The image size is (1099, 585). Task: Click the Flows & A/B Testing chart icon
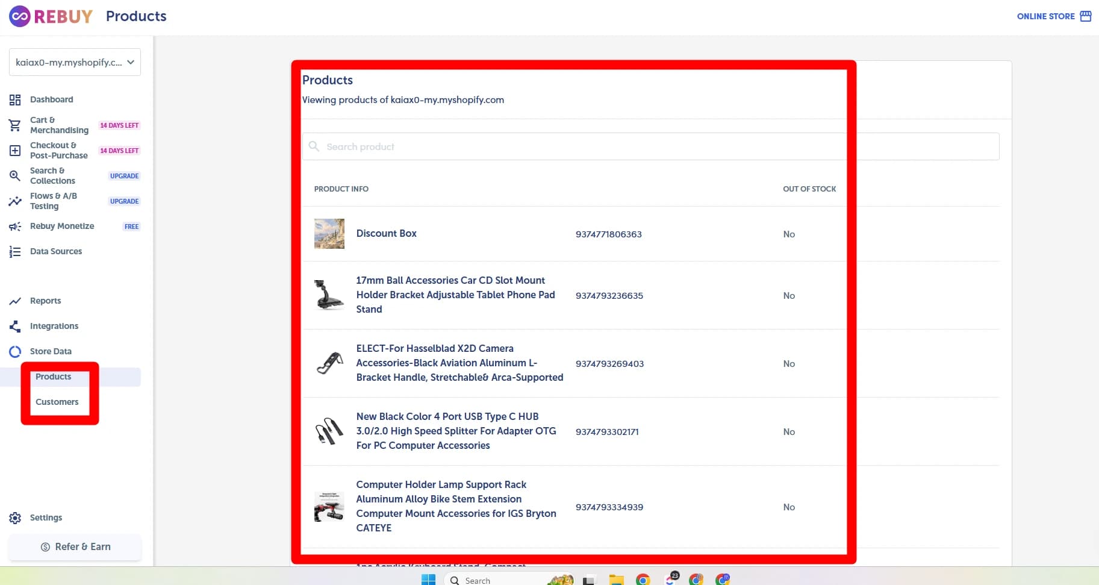[x=15, y=201]
